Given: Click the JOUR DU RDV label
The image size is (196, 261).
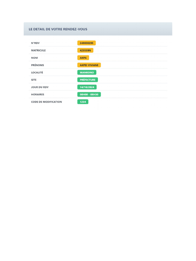Looking at the screenshot, I should [40, 87].
